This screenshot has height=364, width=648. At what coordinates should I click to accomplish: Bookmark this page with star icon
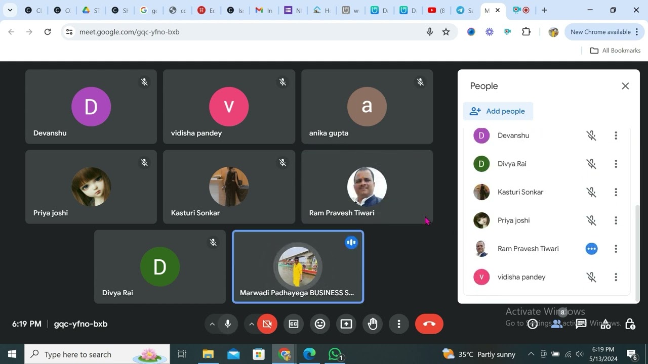click(446, 32)
